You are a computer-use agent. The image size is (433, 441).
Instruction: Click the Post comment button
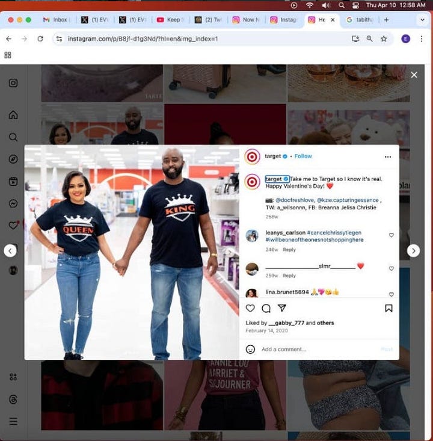(x=387, y=350)
